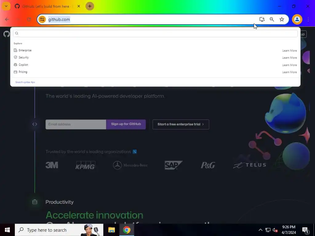Click the search magnifier icon in GitHub search
The image size is (315, 236).
[17, 33]
